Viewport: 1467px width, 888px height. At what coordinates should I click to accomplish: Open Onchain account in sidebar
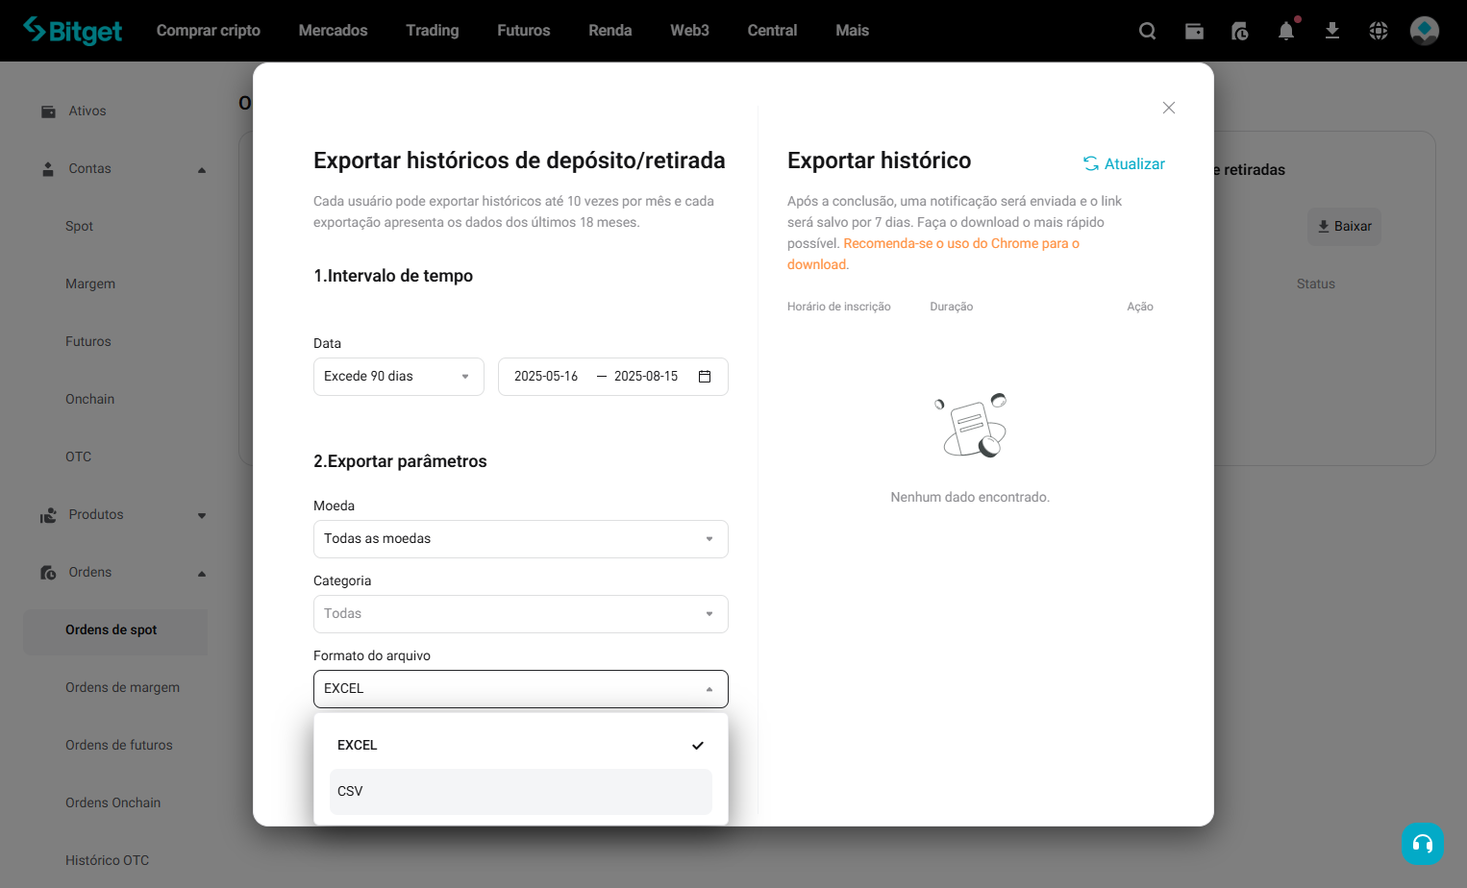coord(90,400)
